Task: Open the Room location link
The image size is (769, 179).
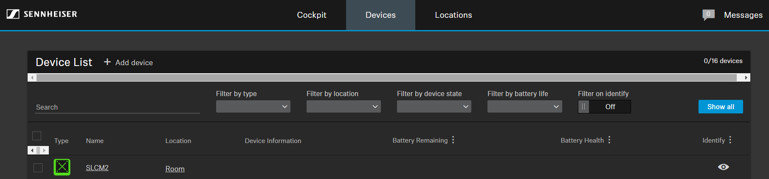Action: [x=175, y=169]
